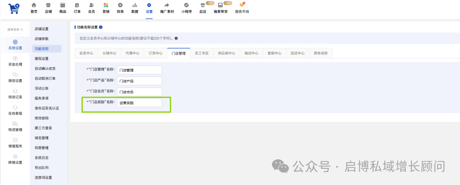Open the 推广素材 share icon
Image resolution: width=460 pixels, height=185 pixels.
(x=166, y=5)
